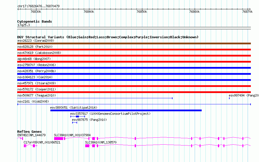Click the nsv470619 (Jakobsson2008) label text
The width and height of the screenshot is (259, 162).
click(x=39, y=53)
